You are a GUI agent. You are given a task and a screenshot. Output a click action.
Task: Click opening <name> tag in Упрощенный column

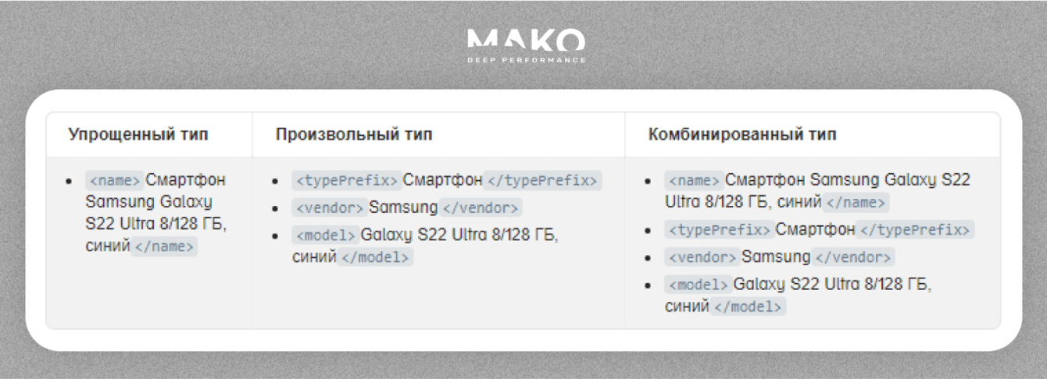(114, 181)
